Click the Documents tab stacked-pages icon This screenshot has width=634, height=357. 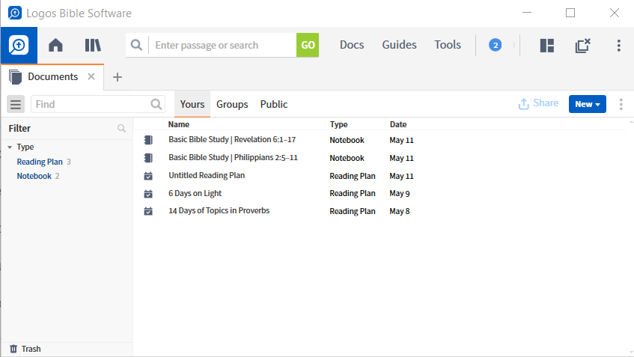pyautogui.click(x=15, y=77)
